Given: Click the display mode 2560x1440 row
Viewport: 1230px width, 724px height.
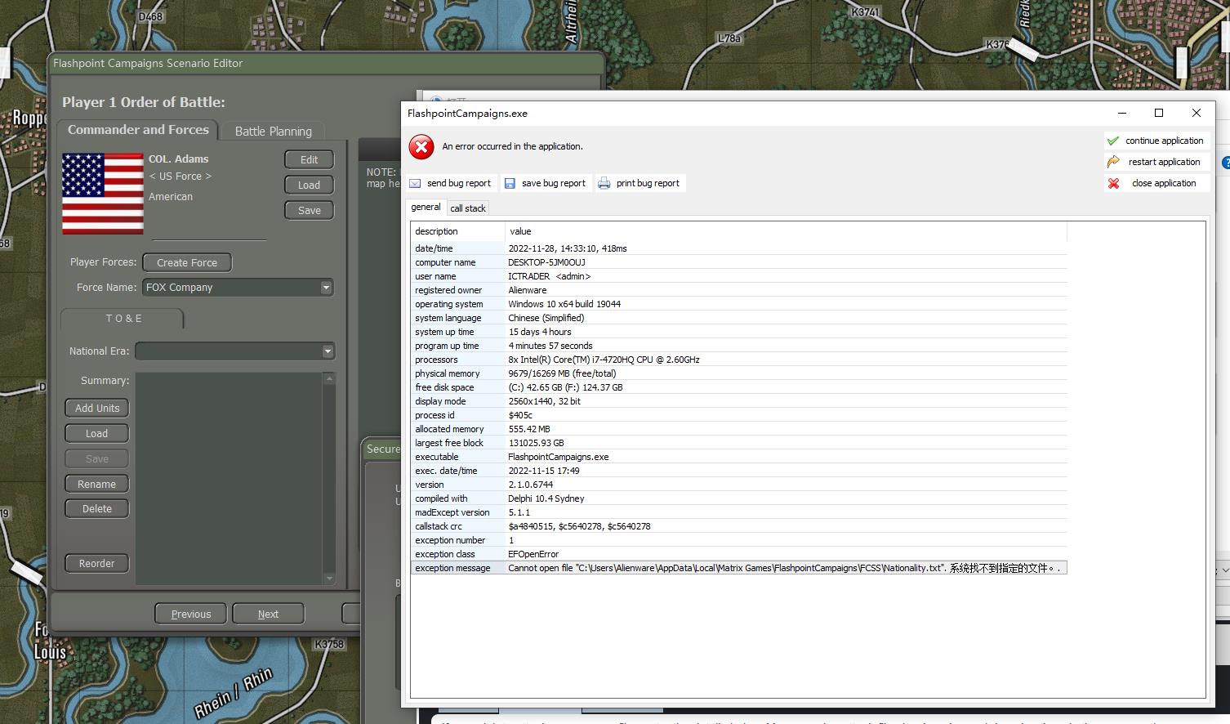Looking at the screenshot, I should pos(738,401).
